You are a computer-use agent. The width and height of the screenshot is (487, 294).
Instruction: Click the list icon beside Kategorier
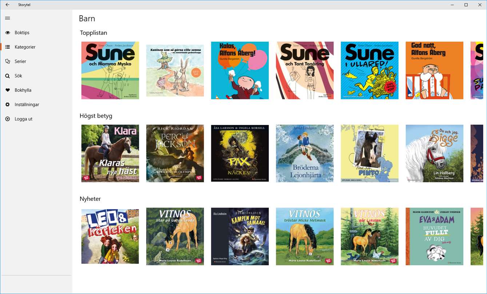pyautogui.click(x=8, y=47)
